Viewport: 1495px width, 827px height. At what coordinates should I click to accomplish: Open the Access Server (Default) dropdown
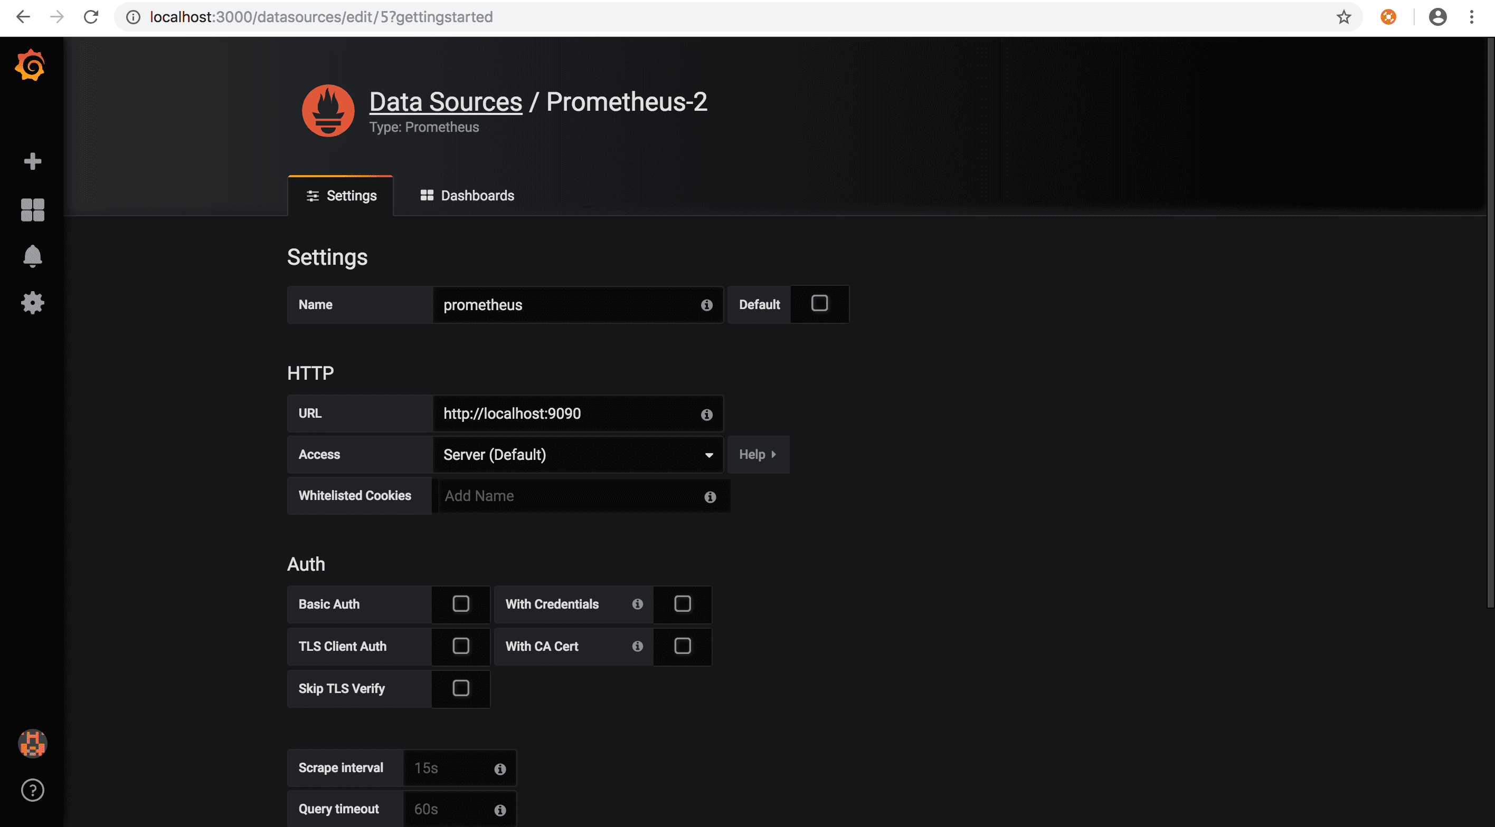[x=578, y=455]
